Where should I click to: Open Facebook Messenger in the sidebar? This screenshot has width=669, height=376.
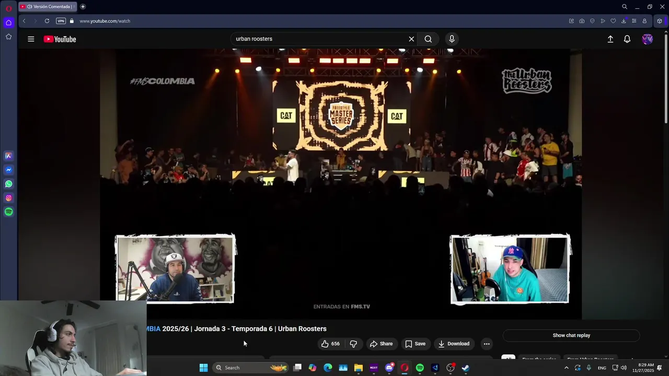point(8,170)
